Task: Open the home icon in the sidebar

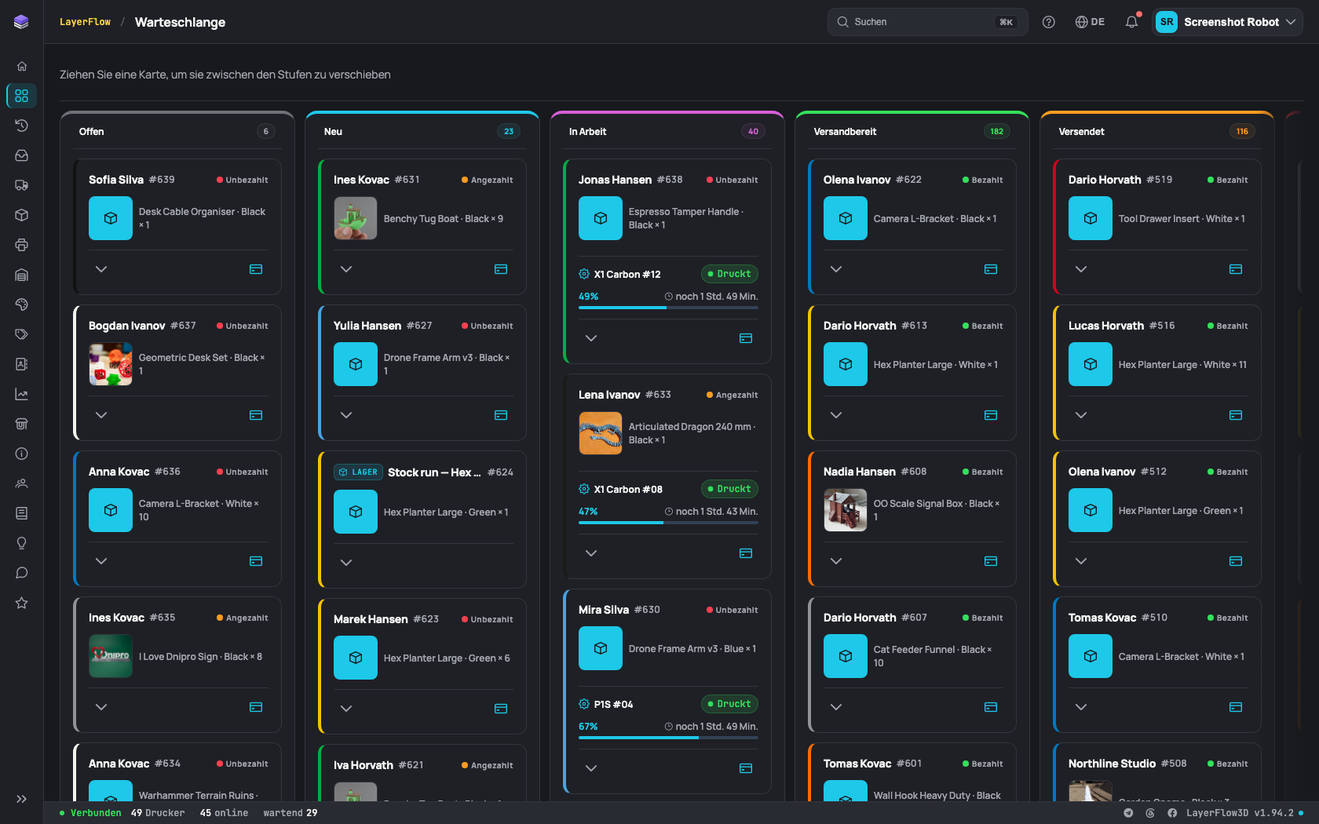Action: pyautogui.click(x=22, y=66)
